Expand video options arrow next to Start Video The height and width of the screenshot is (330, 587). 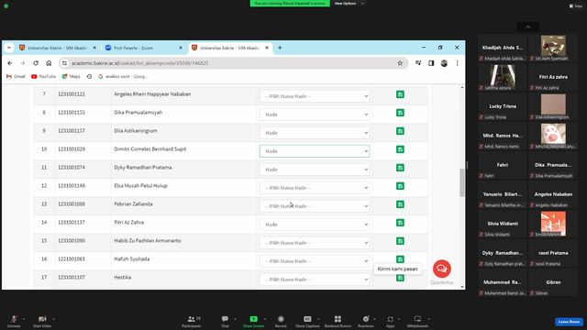[54, 319]
